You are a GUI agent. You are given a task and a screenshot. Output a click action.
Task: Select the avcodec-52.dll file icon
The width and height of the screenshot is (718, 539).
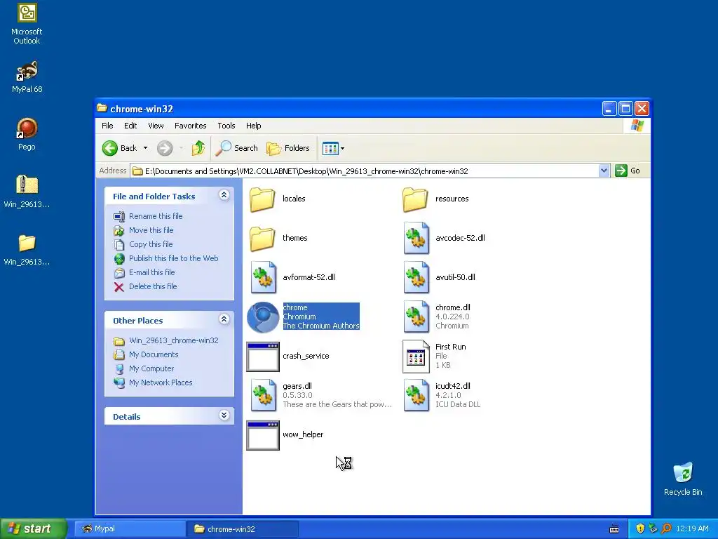point(416,238)
